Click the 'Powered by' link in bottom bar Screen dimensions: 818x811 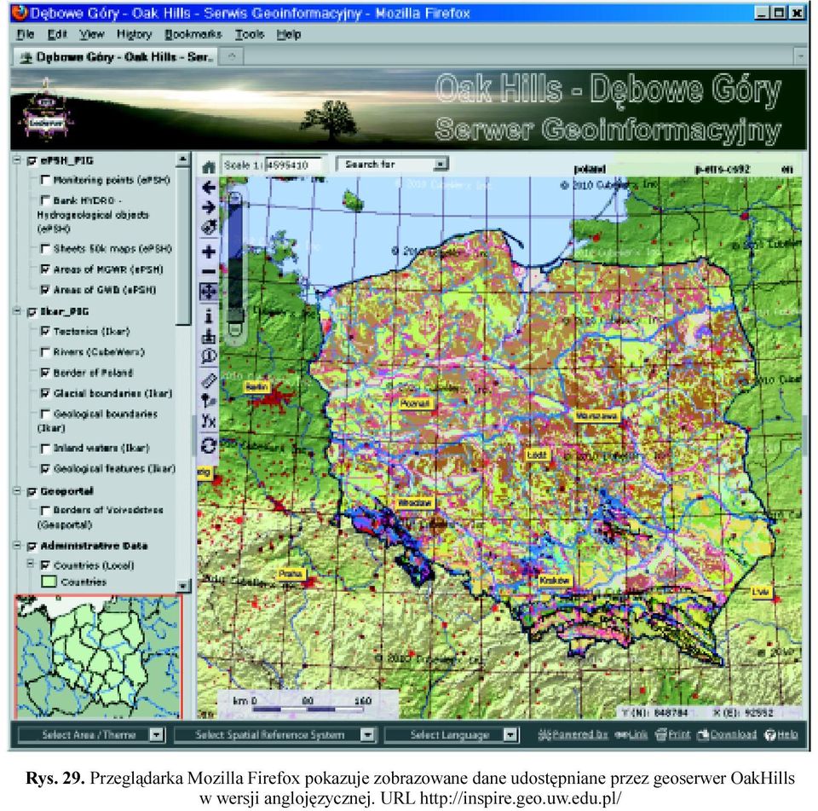click(x=573, y=735)
